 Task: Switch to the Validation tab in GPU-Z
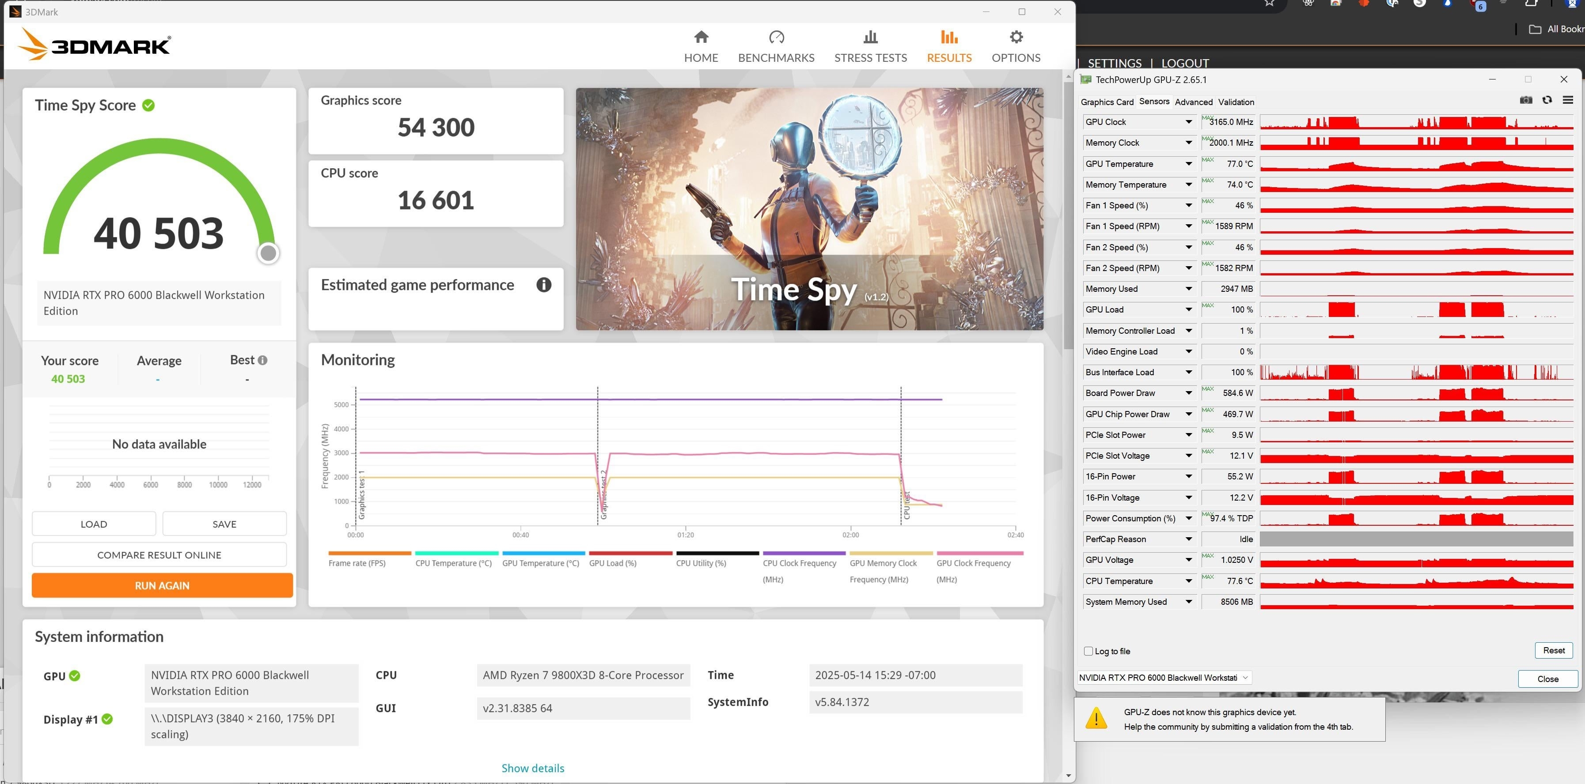pyautogui.click(x=1236, y=102)
